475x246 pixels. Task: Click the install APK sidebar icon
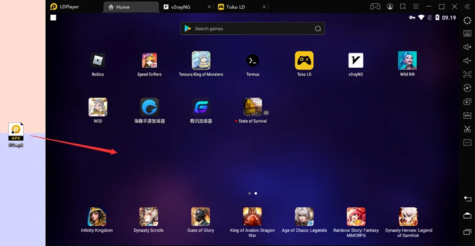pos(467,115)
